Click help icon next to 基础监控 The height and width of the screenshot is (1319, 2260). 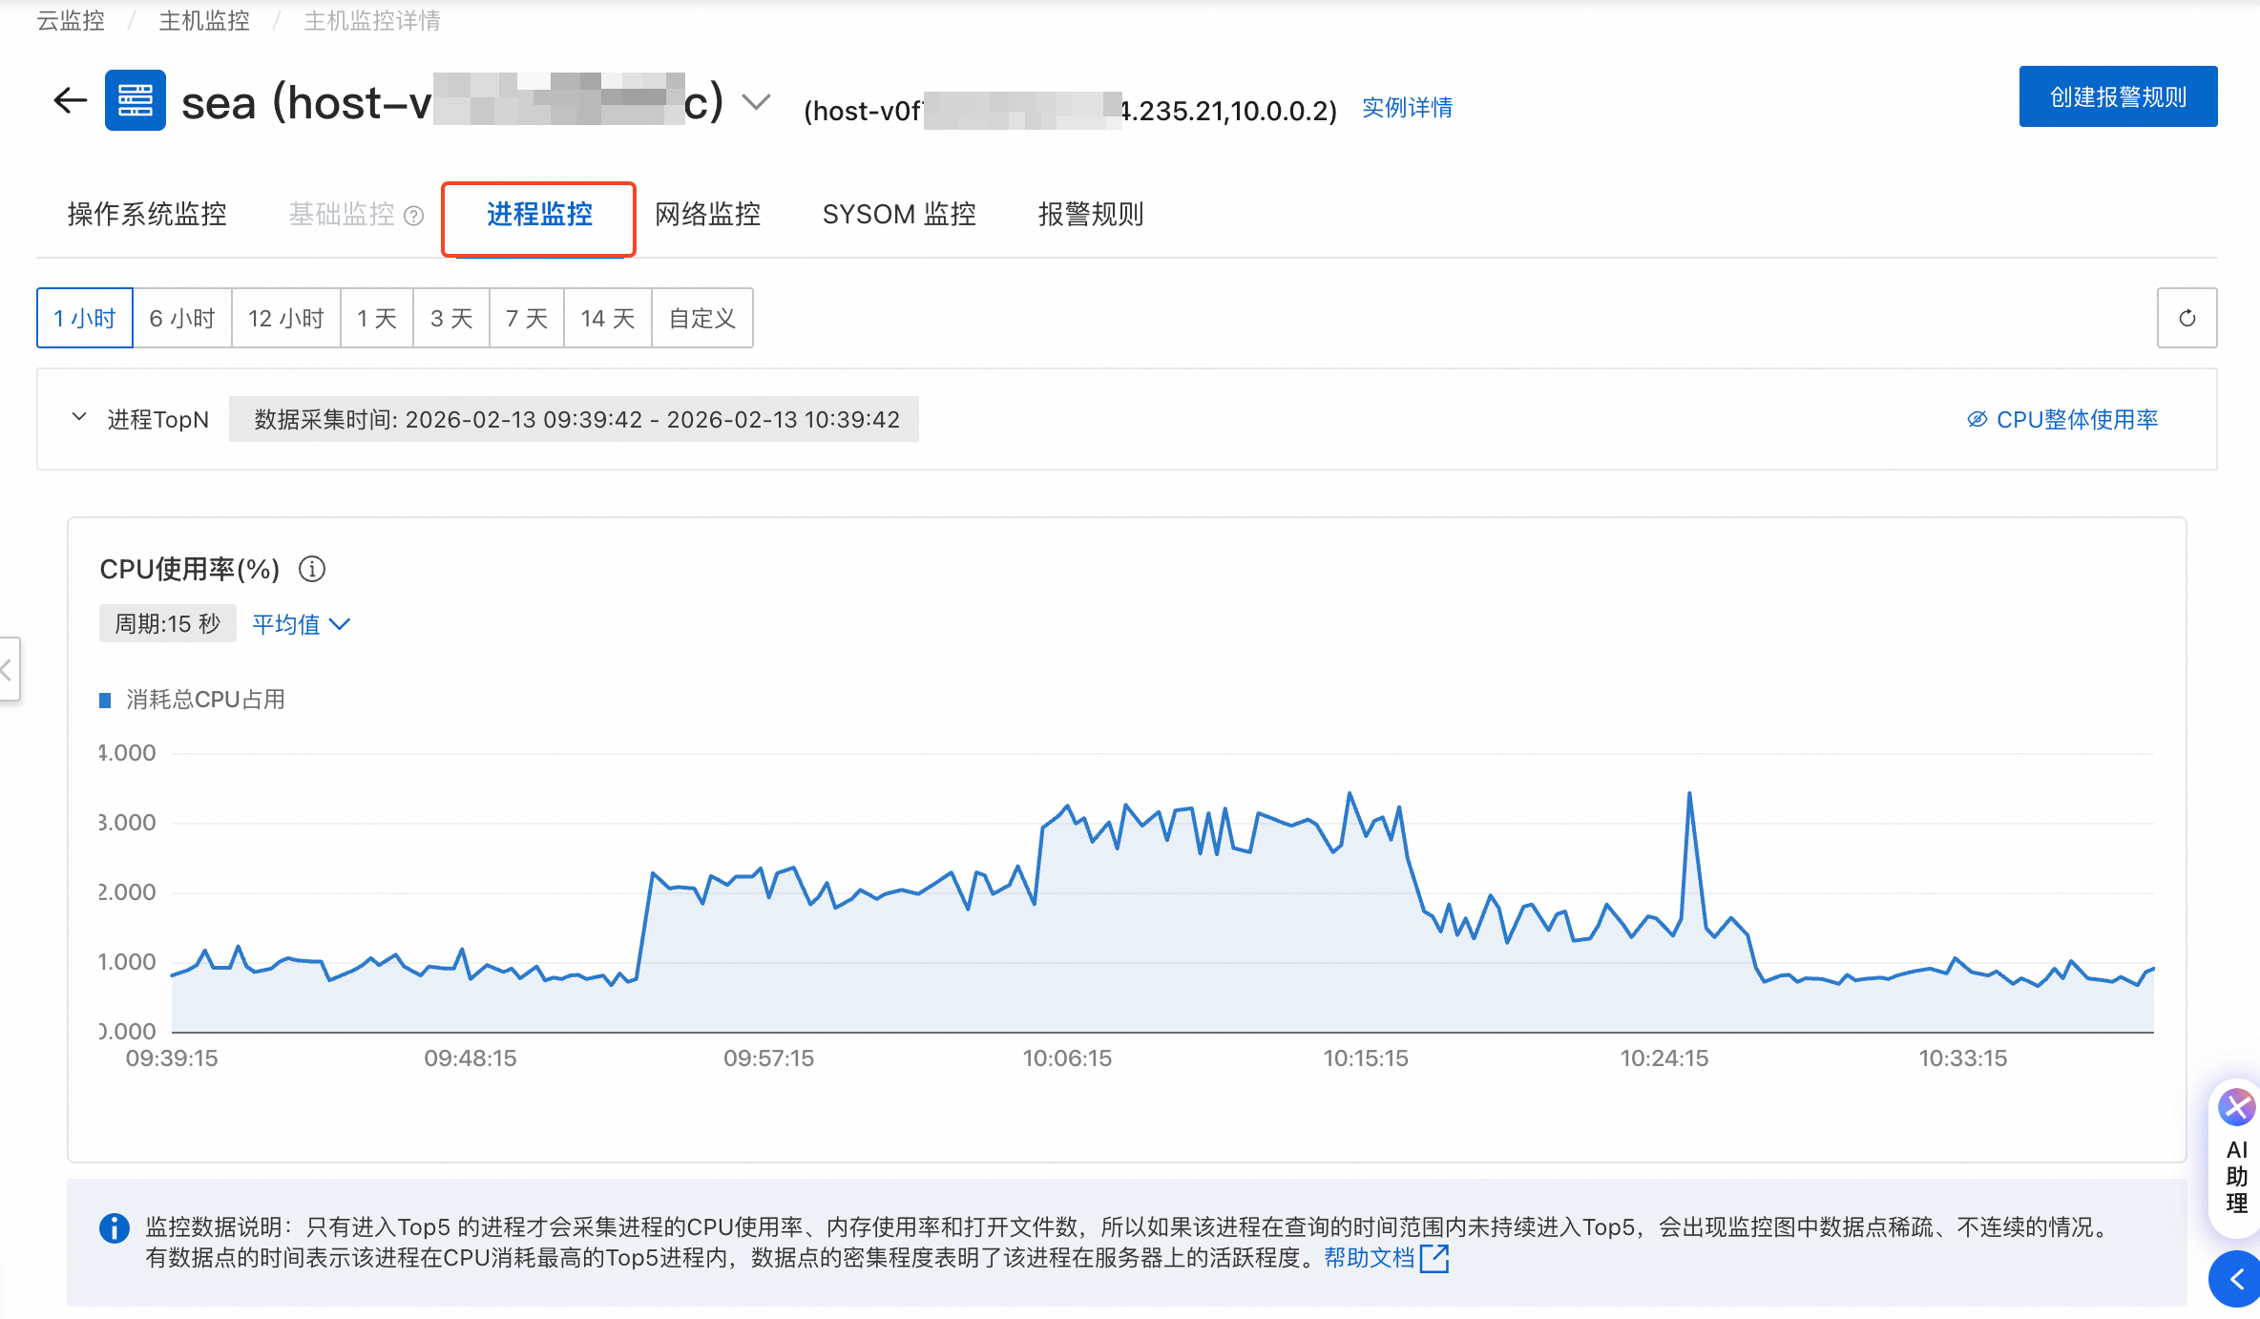click(x=413, y=216)
